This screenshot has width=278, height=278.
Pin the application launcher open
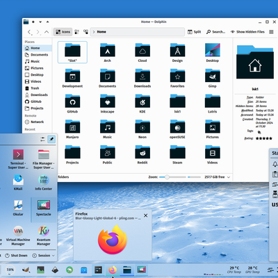tap(51, 139)
